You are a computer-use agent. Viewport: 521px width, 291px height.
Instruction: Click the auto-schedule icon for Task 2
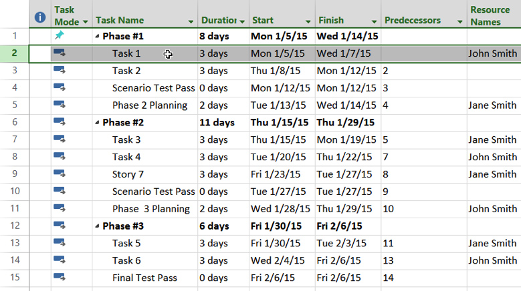point(60,70)
